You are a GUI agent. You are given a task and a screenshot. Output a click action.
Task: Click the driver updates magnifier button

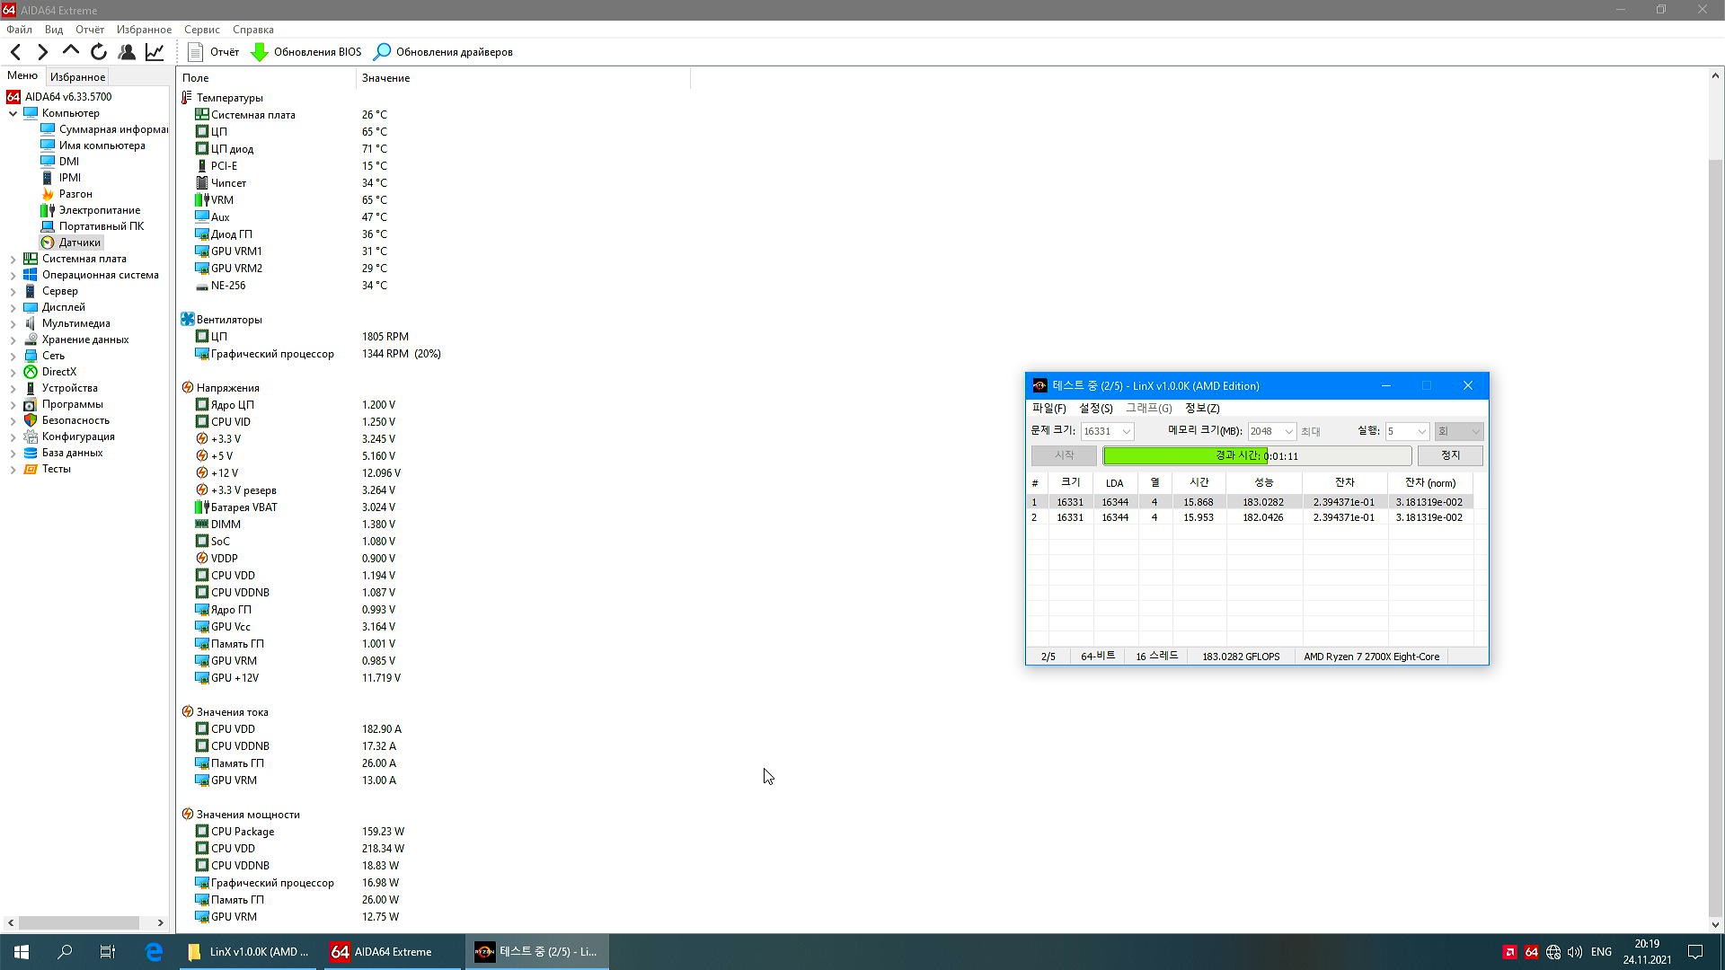(443, 52)
